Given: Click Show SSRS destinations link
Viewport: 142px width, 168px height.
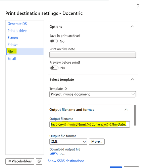Looking at the screenshot, I should [66, 161].
